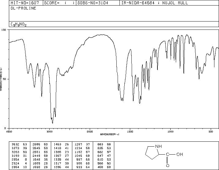Click the 1000 tick on wavenumber axis

170,132
